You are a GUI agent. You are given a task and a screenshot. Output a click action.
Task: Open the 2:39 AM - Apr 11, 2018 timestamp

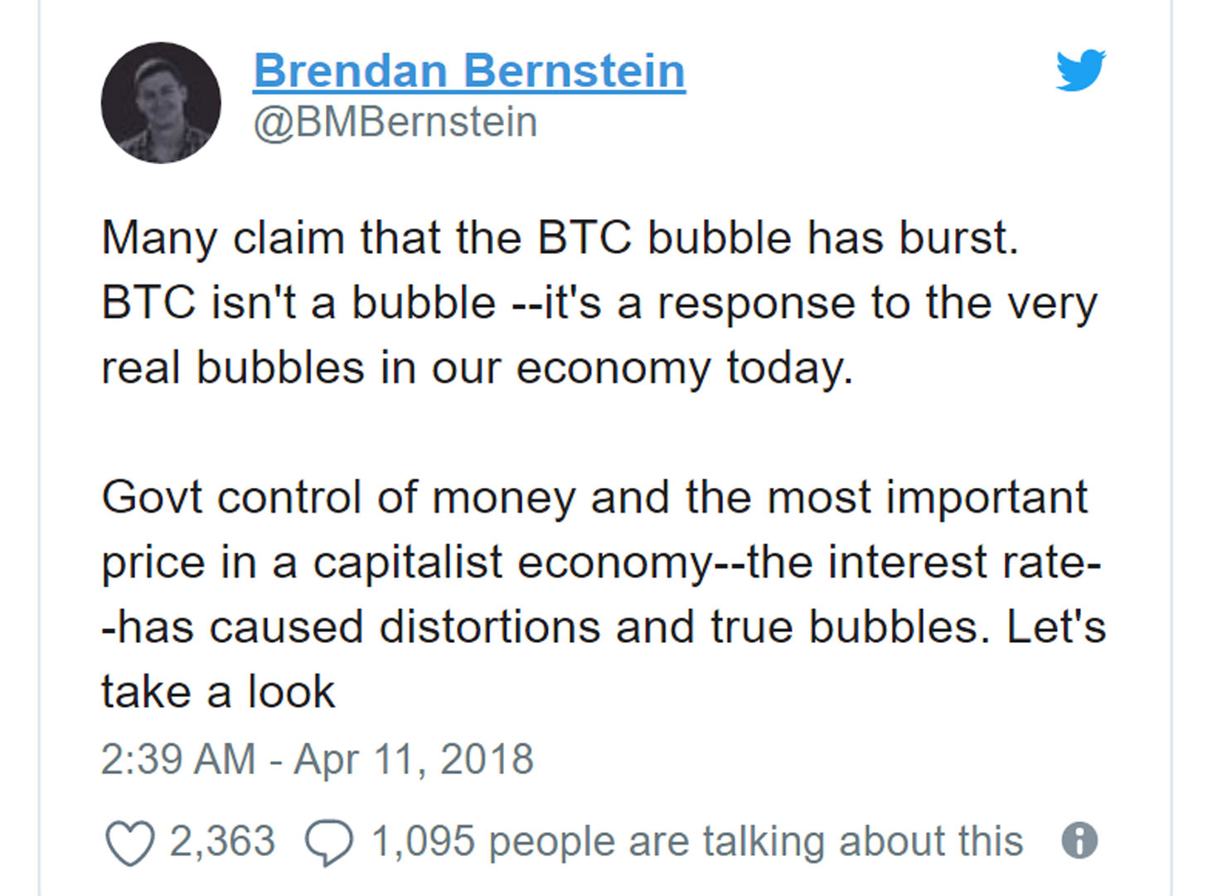click(x=318, y=759)
